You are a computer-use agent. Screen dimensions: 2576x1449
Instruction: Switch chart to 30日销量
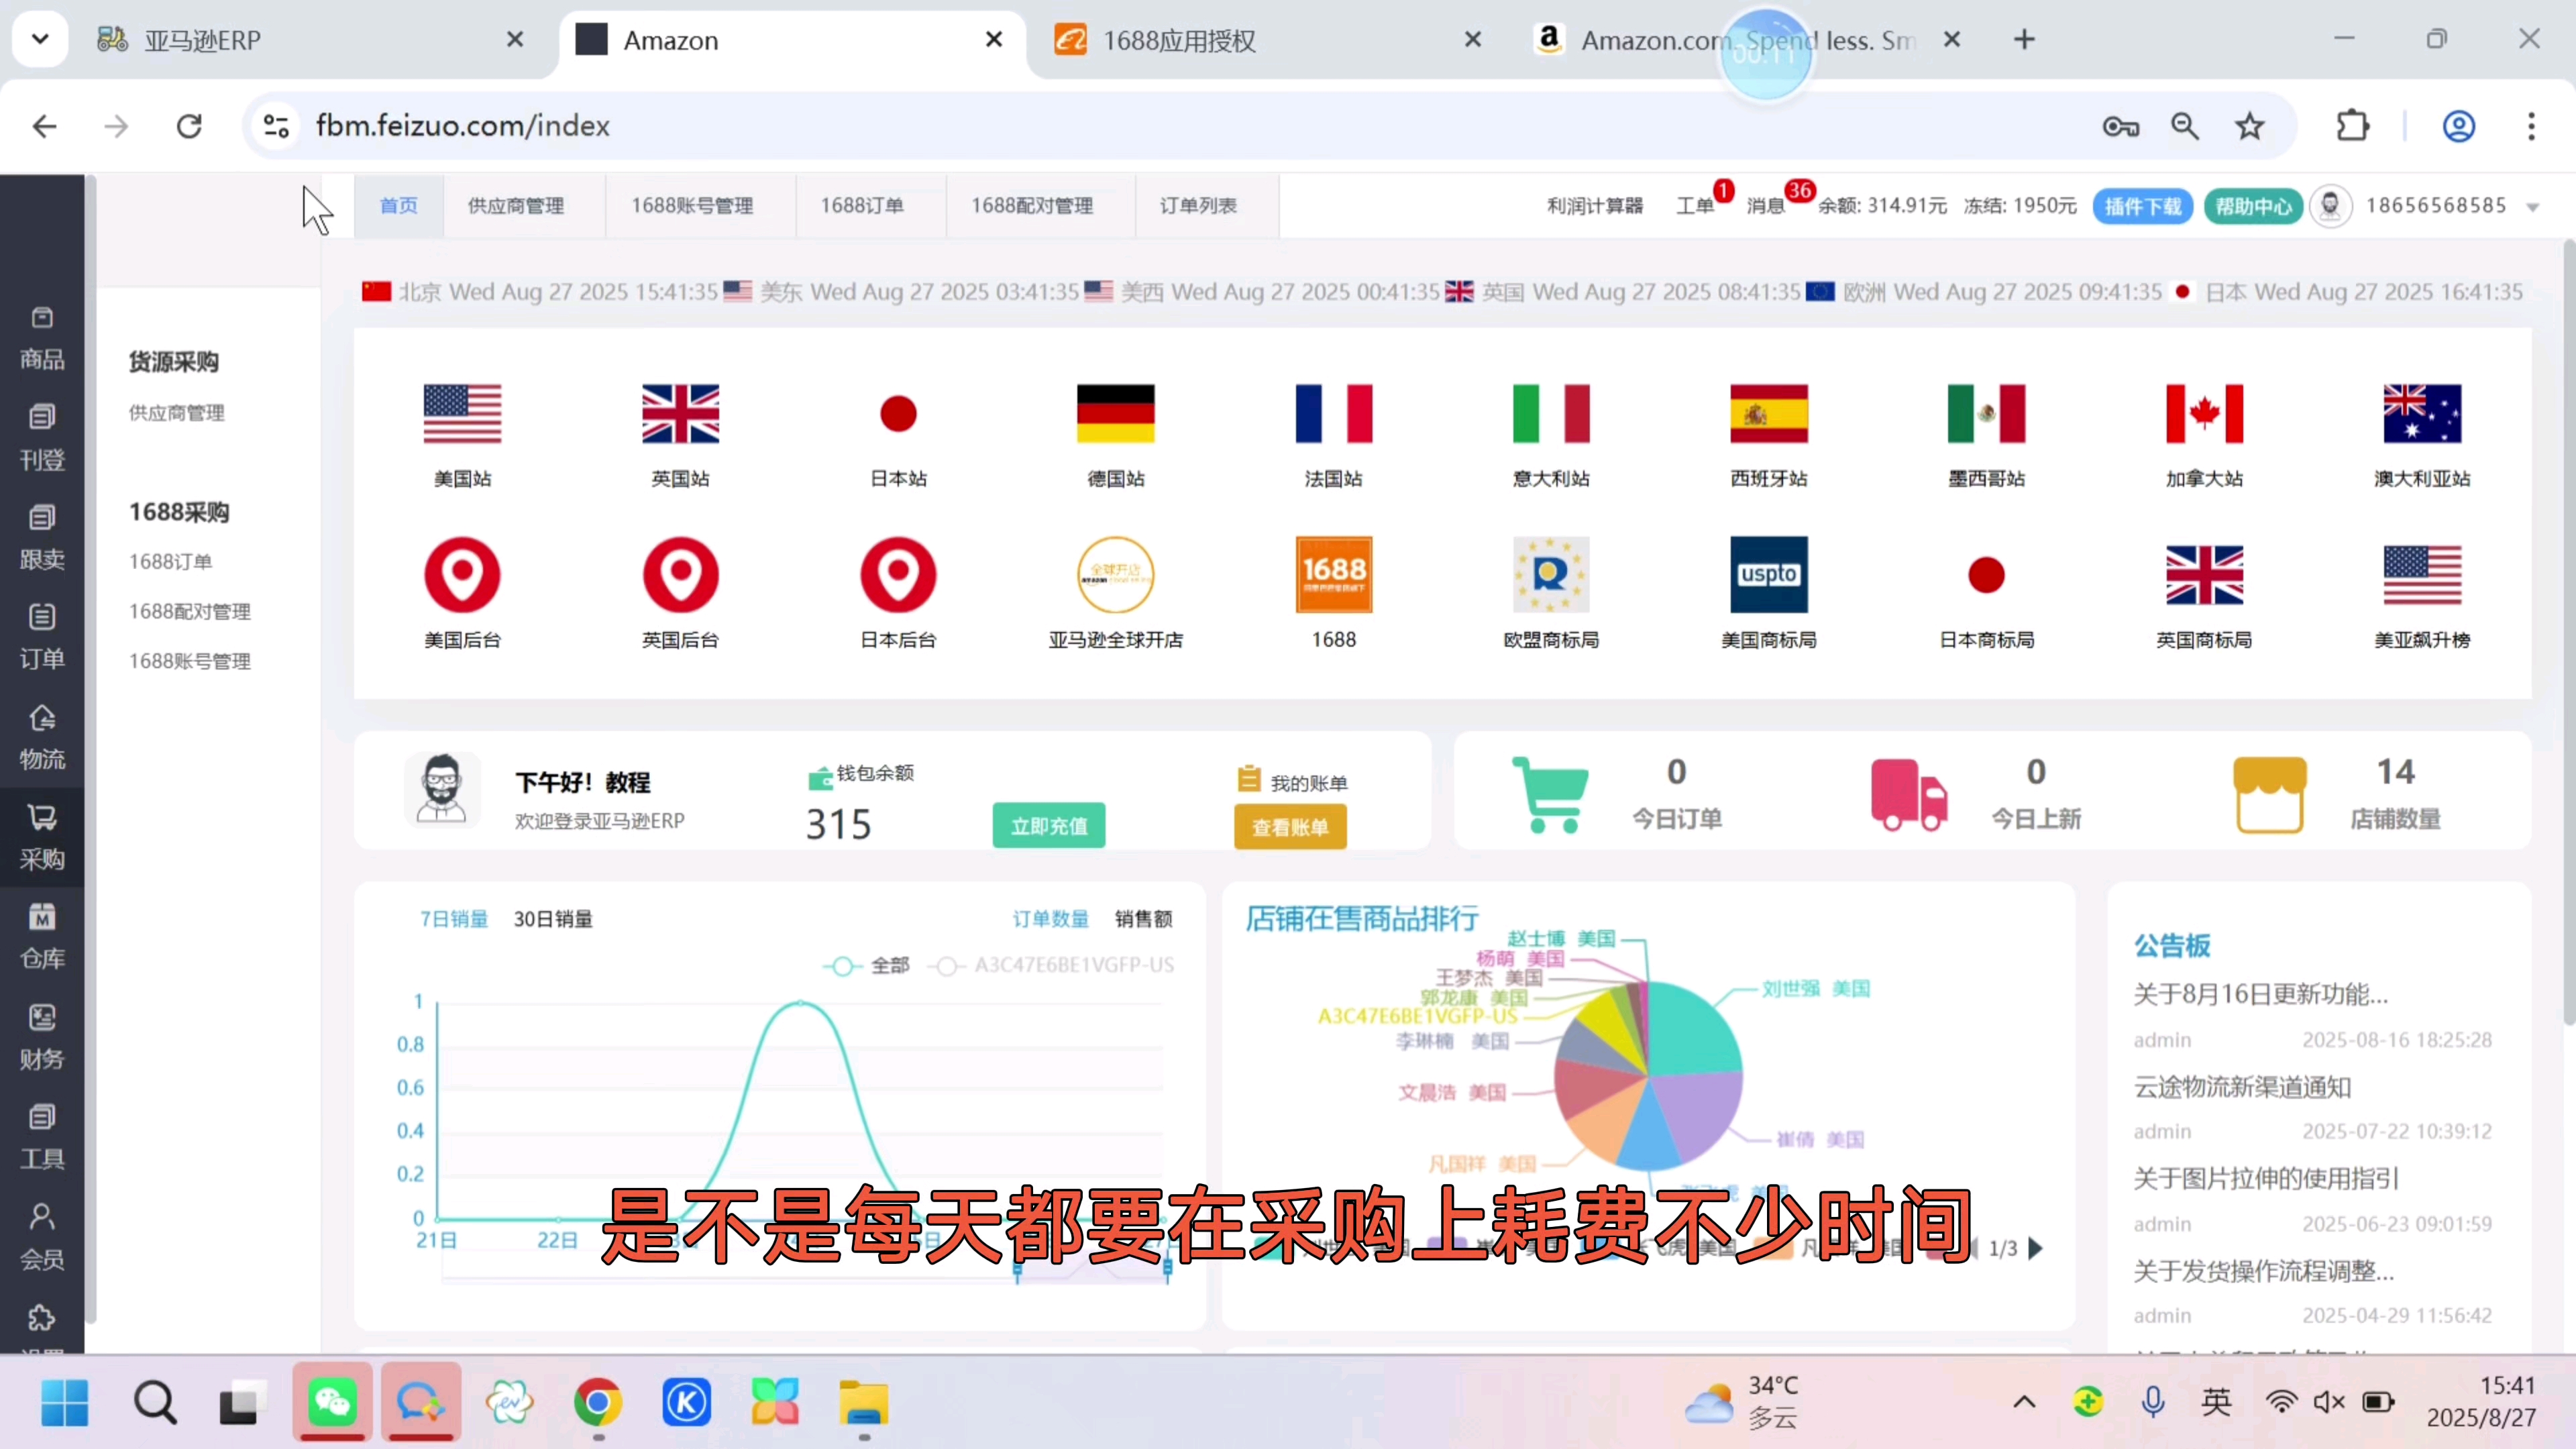coord(553,919)
